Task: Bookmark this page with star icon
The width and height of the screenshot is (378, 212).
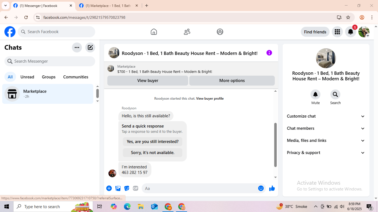Action: pyautogui.click(x=348, y=17)
